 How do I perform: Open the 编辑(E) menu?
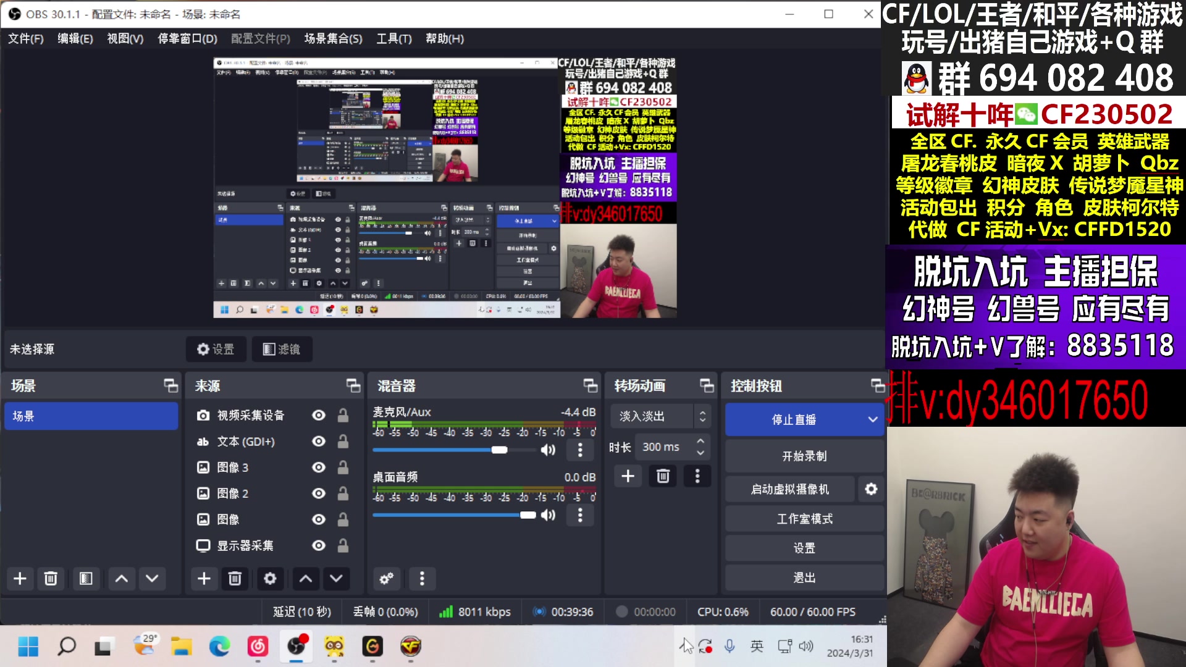(75, 38)
